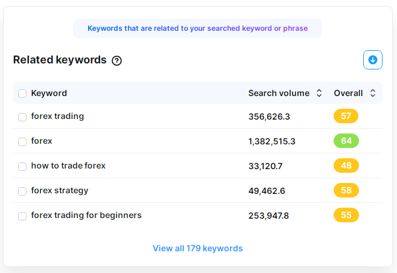This screenshot has width=397, height=273.
Task: Open the 'forex trading for beginners' keyword
Action: [x=86, y=215]
